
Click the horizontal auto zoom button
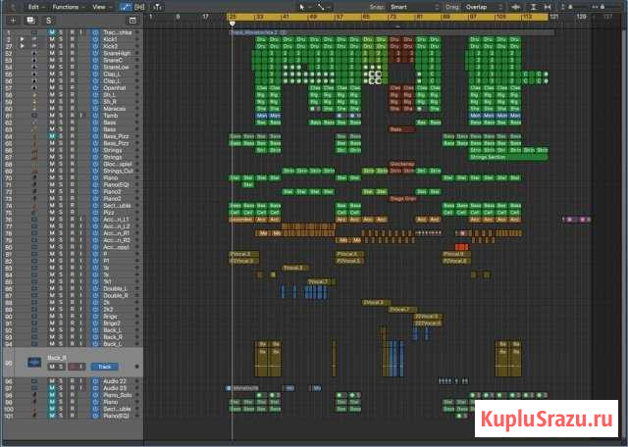click(548, 7)
